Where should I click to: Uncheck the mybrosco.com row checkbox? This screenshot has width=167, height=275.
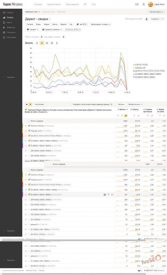tap(29, 131)
